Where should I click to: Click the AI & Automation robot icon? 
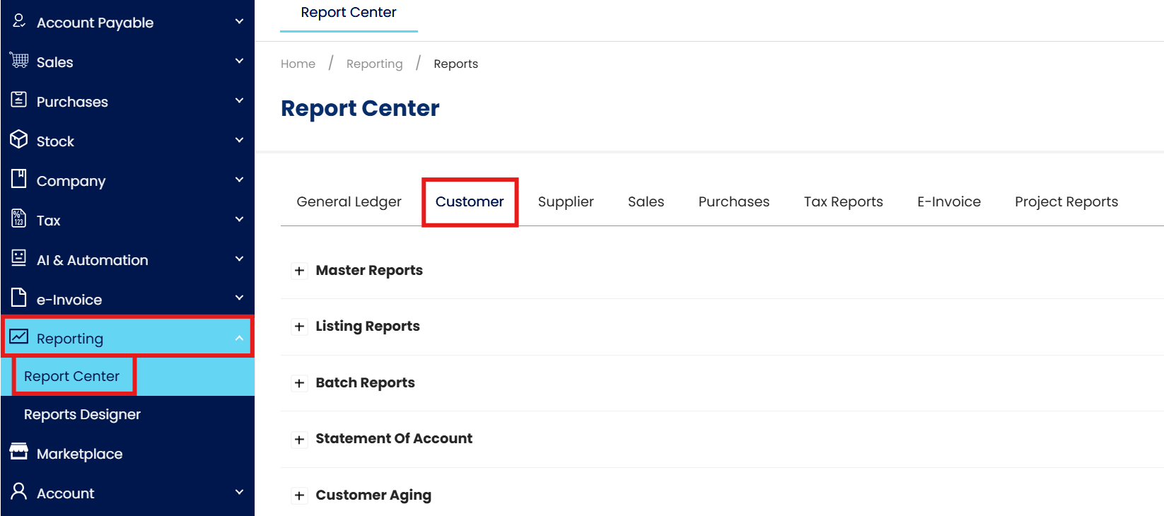click(19, 258)
